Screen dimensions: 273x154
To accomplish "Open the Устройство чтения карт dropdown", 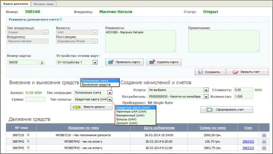I will [95, 62].
